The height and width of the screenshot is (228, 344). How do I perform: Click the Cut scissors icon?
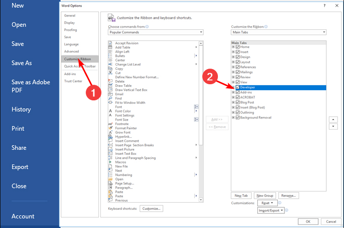pos(110,73)
